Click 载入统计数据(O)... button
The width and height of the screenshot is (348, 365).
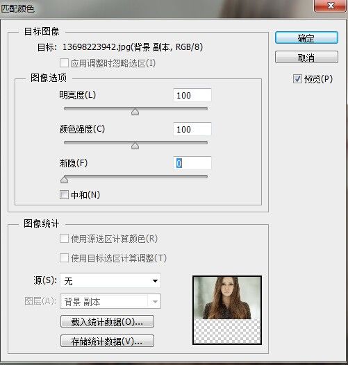click(x=107, y=322)
